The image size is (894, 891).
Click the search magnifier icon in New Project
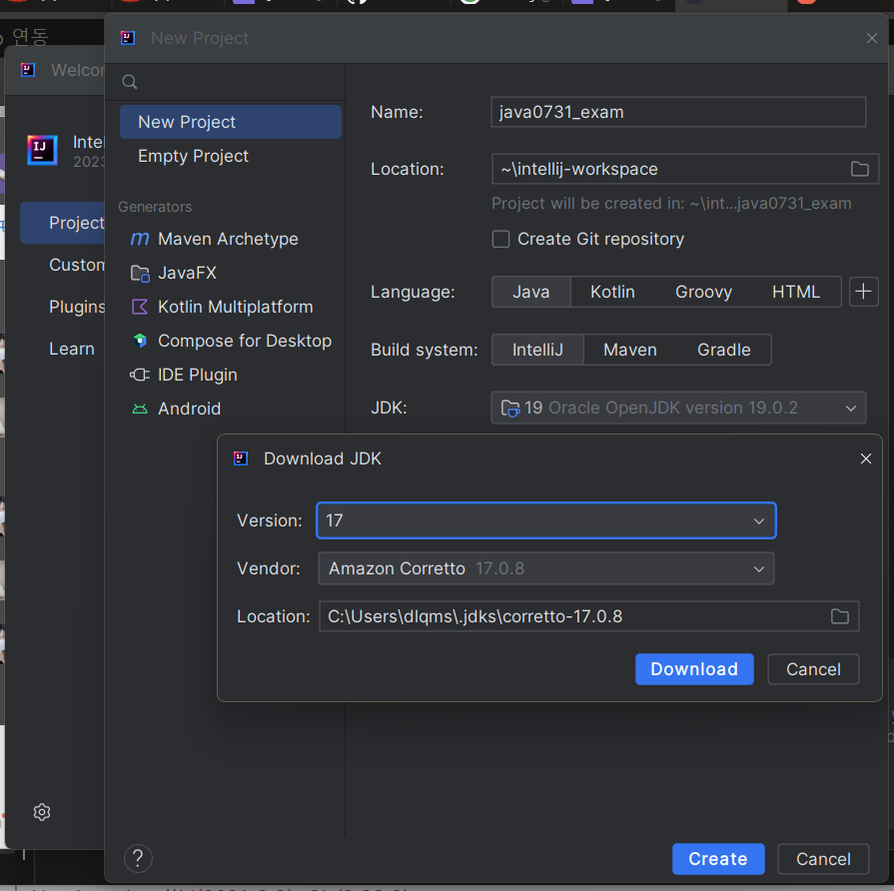[130, 82]
